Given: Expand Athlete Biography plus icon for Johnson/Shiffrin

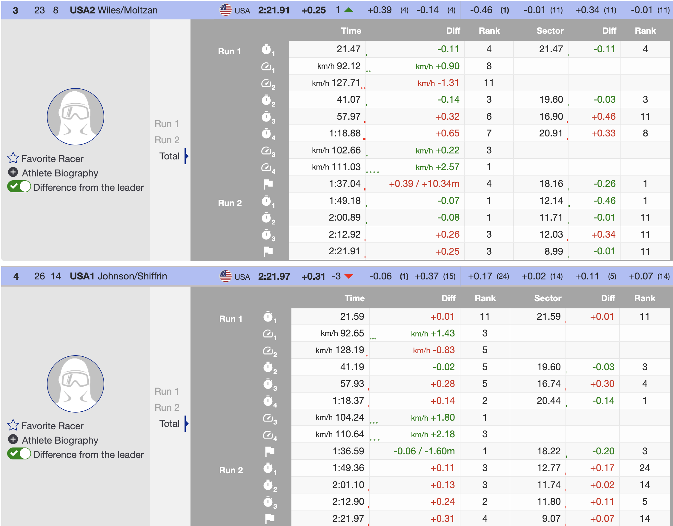Looking at the screenshot, I should click(x=13, y=439).
